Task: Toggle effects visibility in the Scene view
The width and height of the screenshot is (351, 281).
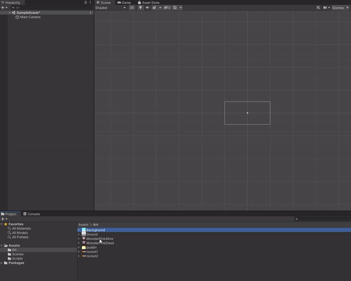Action: (155, 7)
